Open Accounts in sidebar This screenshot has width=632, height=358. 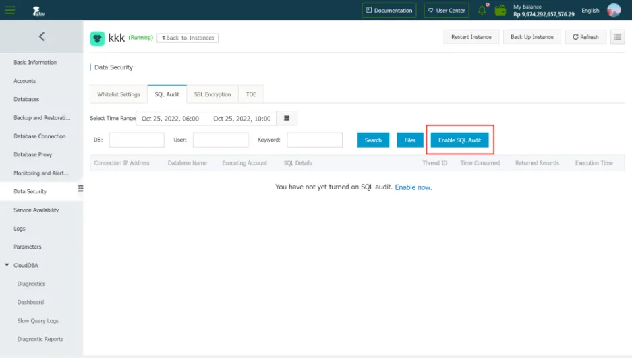(24, 81)
